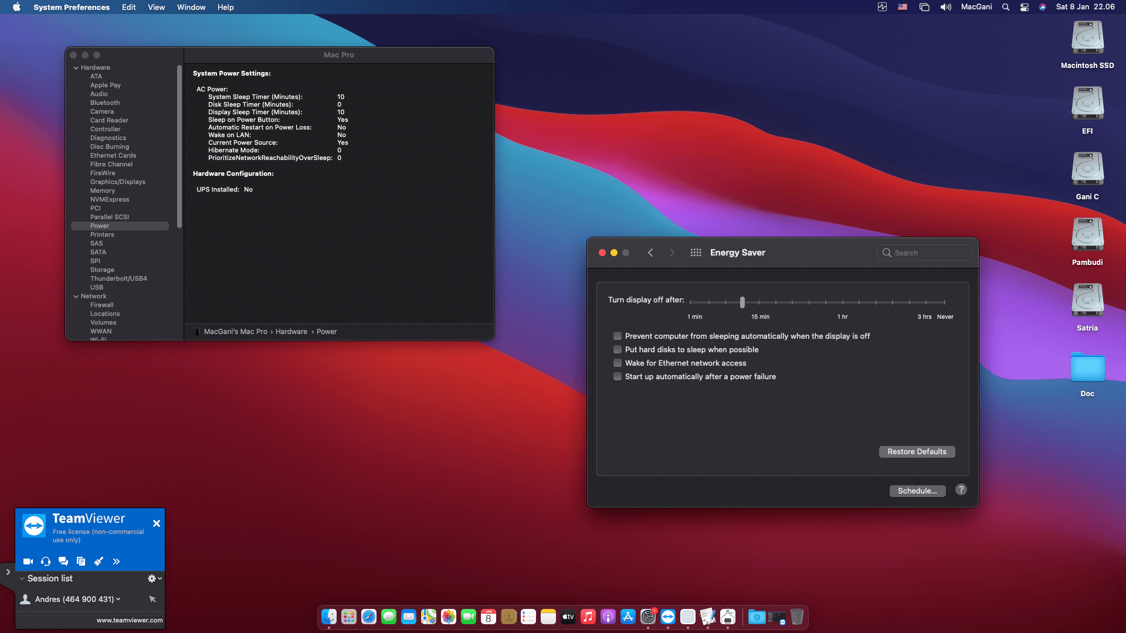
Task: Collapse the Network section in system report
Action: coord(76,296)
